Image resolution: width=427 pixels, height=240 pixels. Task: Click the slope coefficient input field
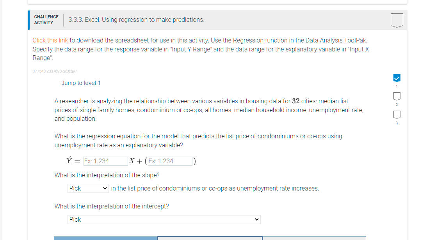tap(105, 161)
